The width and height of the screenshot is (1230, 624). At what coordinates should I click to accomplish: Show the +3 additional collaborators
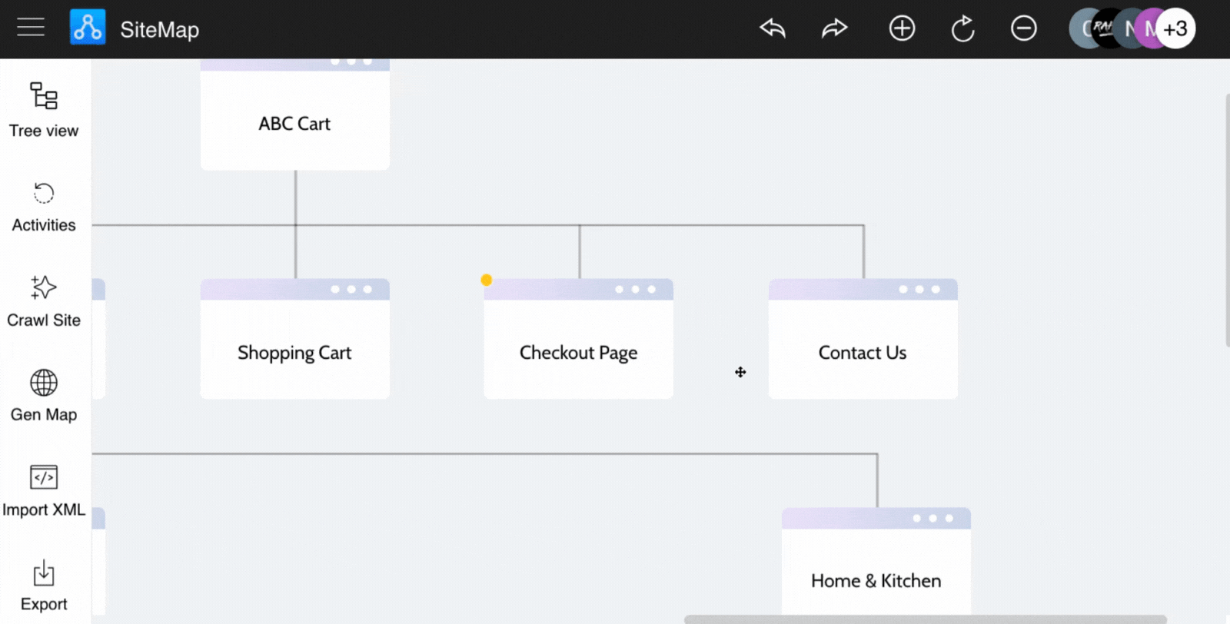(1175, 29)
